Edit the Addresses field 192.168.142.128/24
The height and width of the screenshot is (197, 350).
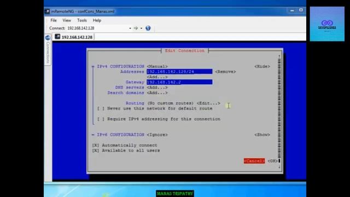pyautogui.click(x=179, y=72)
